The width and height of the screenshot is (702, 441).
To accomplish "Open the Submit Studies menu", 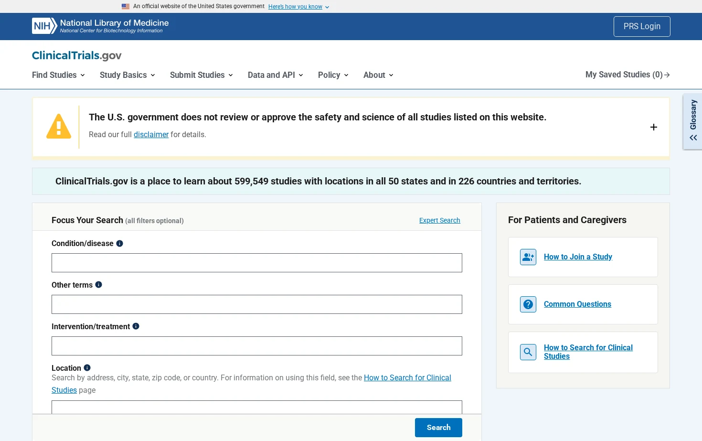I will [202, 75].
